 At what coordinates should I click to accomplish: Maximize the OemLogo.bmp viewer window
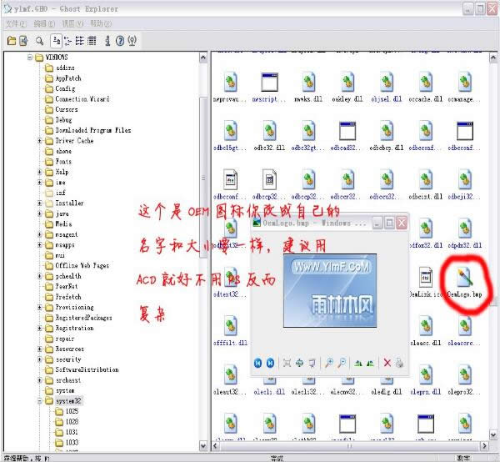coord(389,223)
